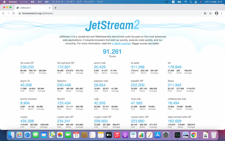
Task: Open Music from the Dock
Action: pyautogui.click(x=117, y=135)
